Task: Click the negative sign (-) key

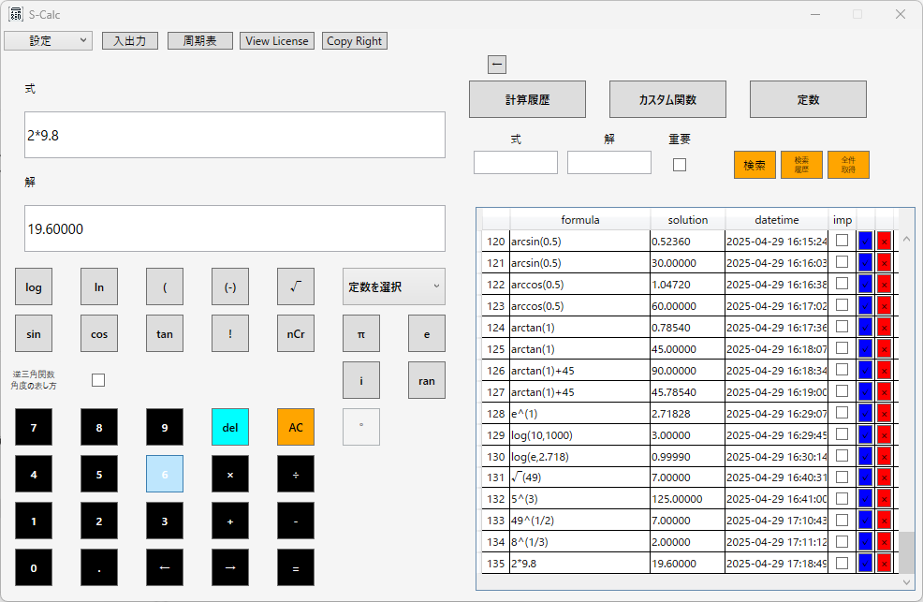Action: pos(230,286)
